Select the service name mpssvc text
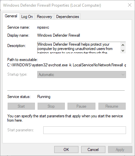This screenshot has height=156, width=135. 43,27
